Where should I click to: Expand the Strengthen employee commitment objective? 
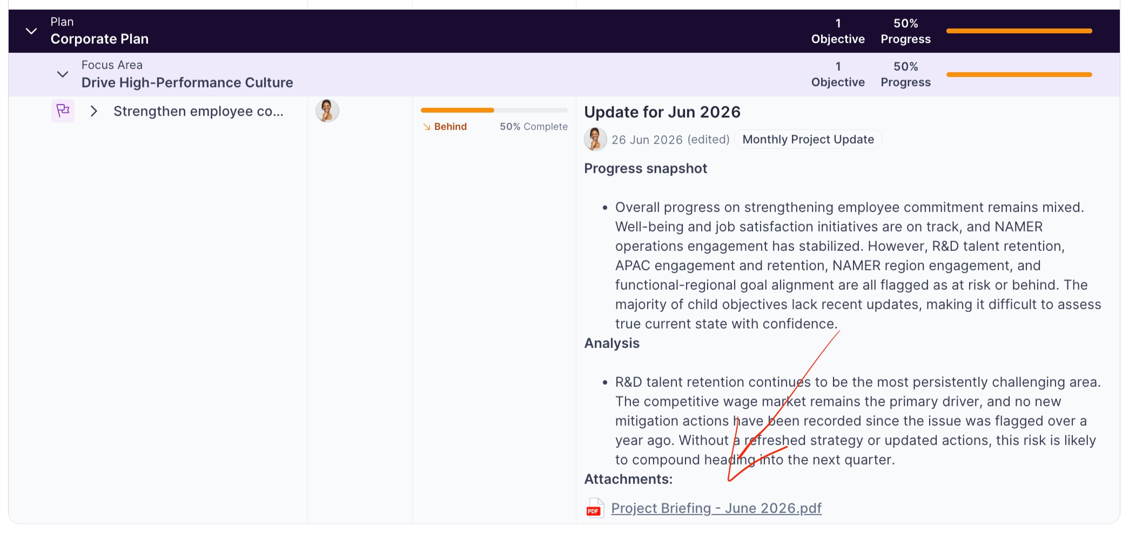pos(94,111)
